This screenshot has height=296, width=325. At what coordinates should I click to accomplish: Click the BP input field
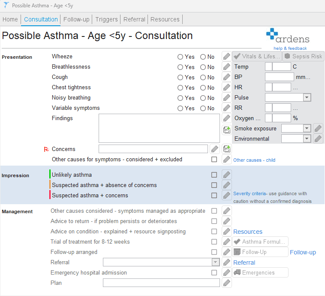(x=280, y=77)
